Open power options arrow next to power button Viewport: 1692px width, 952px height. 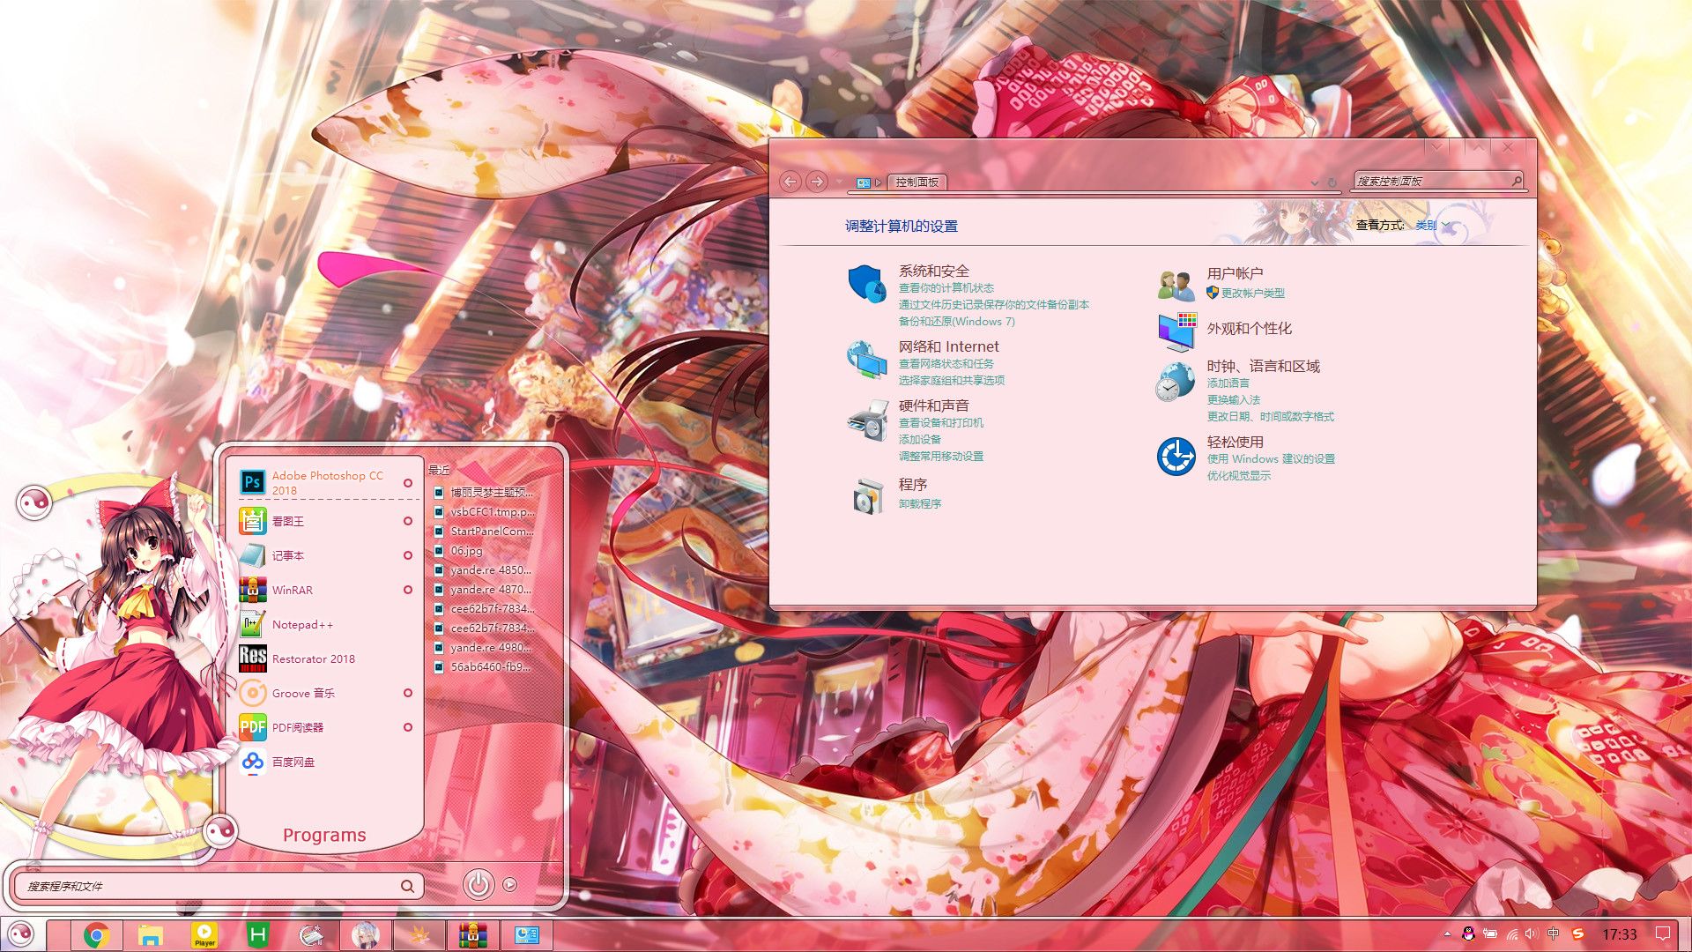pyautogui.click(x=510, y=885)
